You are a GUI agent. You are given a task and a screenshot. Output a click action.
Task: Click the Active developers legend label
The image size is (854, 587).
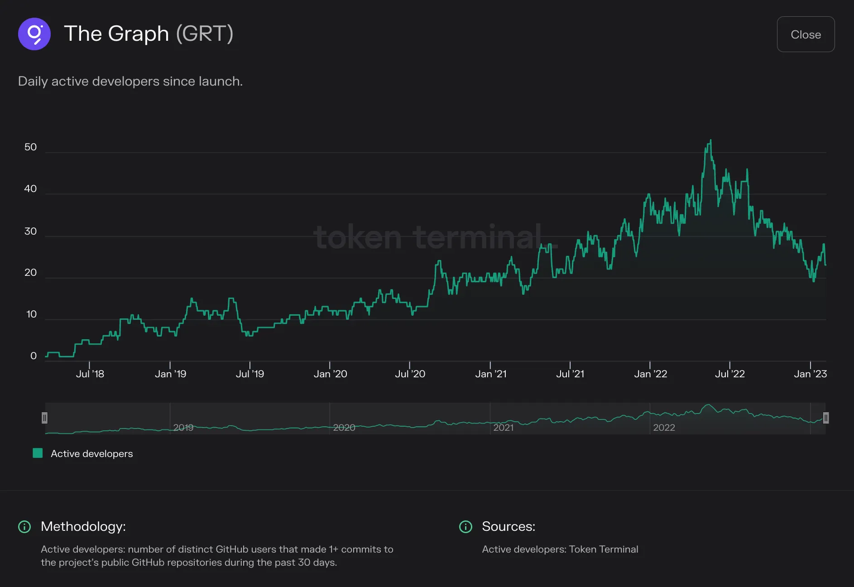(91, 454)
